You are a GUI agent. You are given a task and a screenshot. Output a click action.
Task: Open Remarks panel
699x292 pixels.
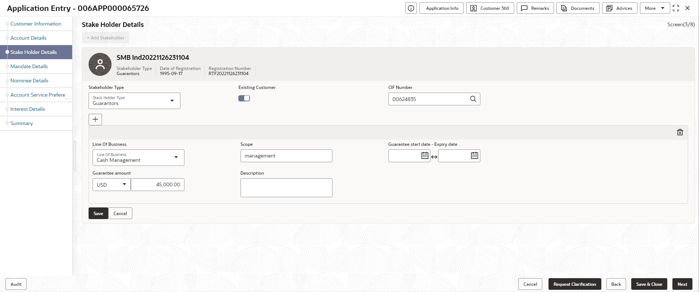[535, 8]
